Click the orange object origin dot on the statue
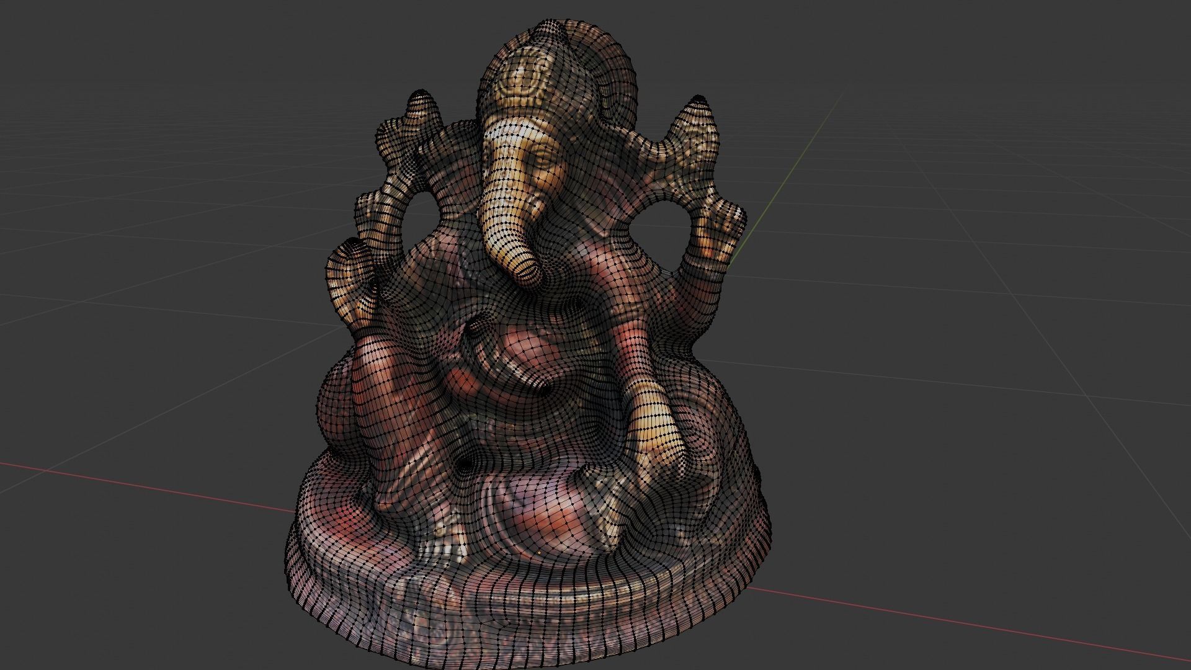 (x=539, y=553)
